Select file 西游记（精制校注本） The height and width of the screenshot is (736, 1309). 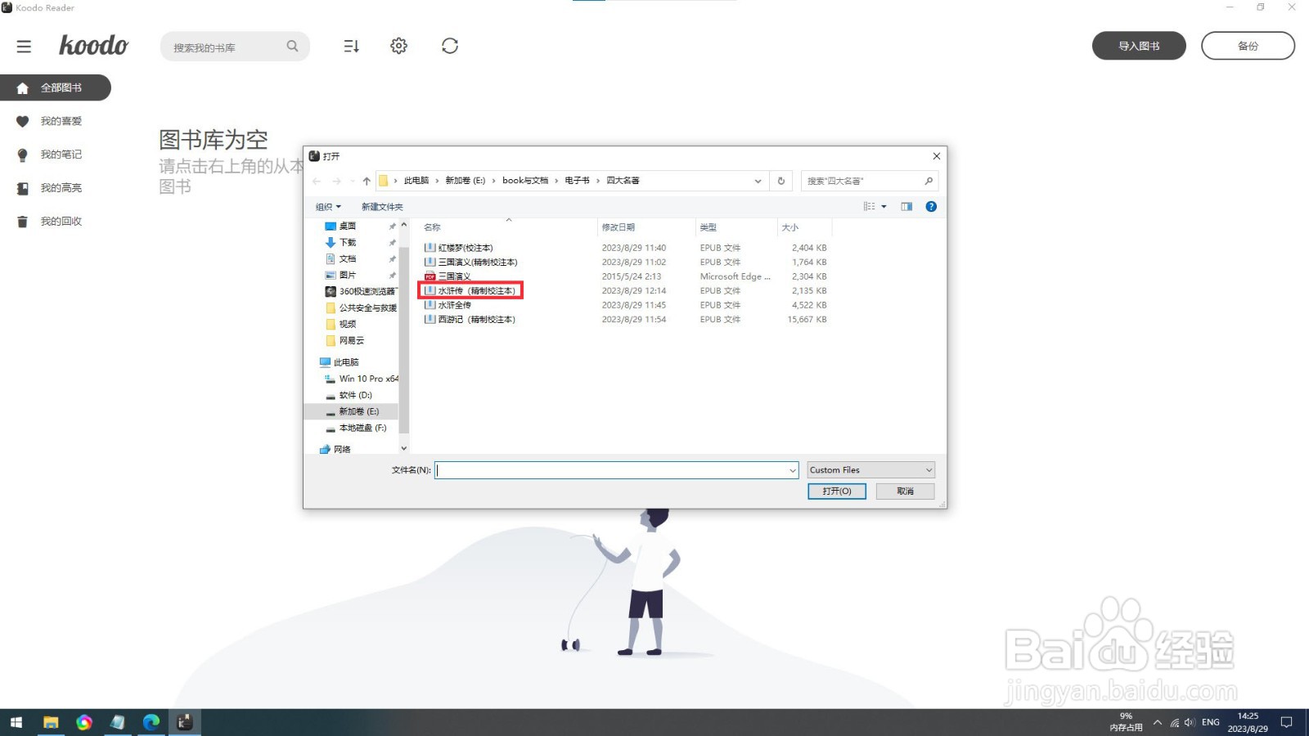click(470, 320)
